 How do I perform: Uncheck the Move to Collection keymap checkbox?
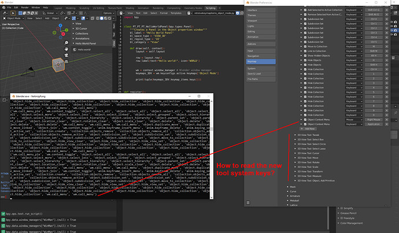point(305,47)
